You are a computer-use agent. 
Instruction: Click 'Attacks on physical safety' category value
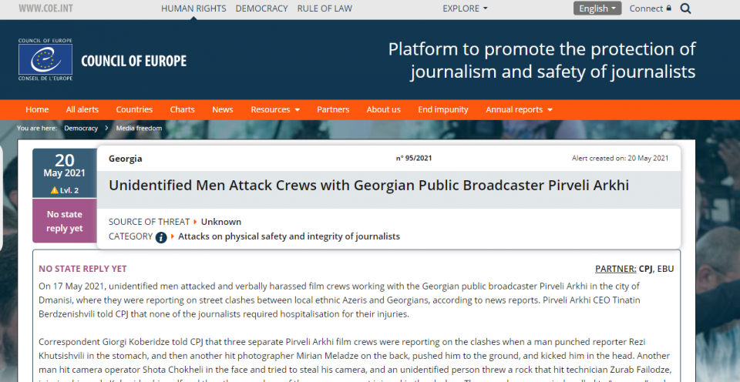coord(289,236)
